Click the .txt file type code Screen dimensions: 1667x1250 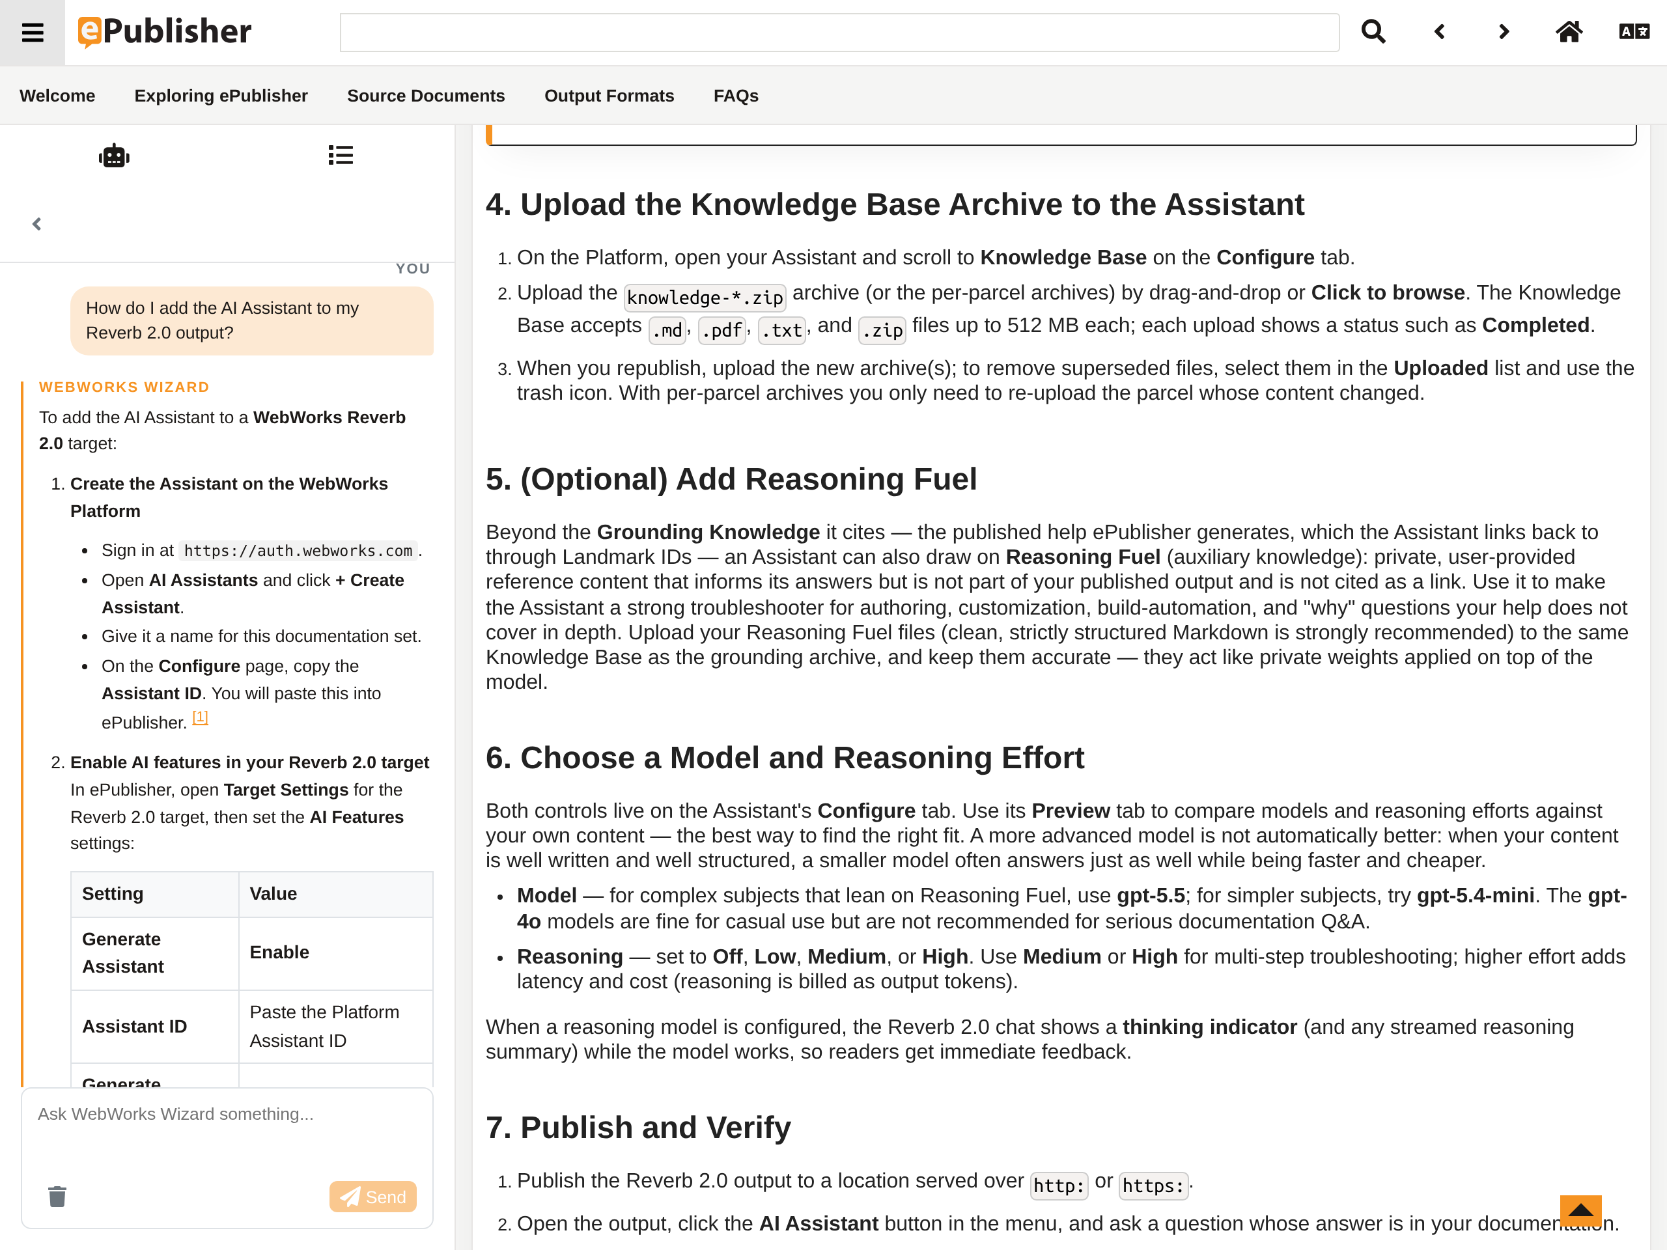781,331
